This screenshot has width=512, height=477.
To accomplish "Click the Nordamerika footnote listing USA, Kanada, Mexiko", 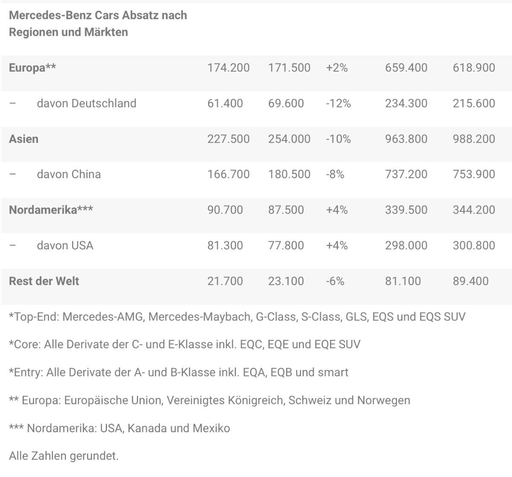I will click(119, 428).
